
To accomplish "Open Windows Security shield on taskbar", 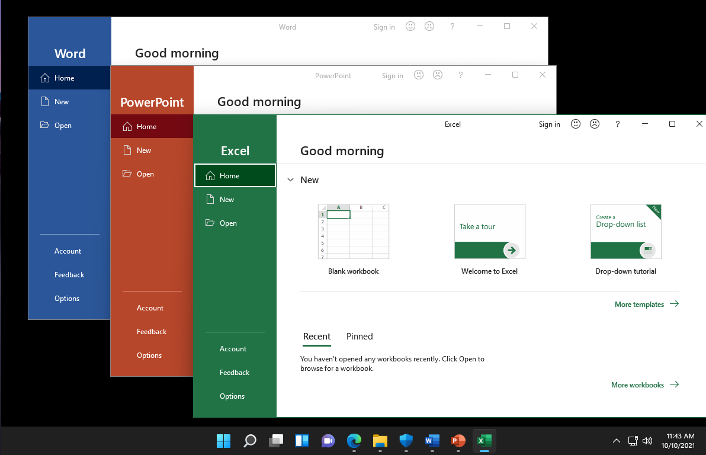I will coord(406,441).
